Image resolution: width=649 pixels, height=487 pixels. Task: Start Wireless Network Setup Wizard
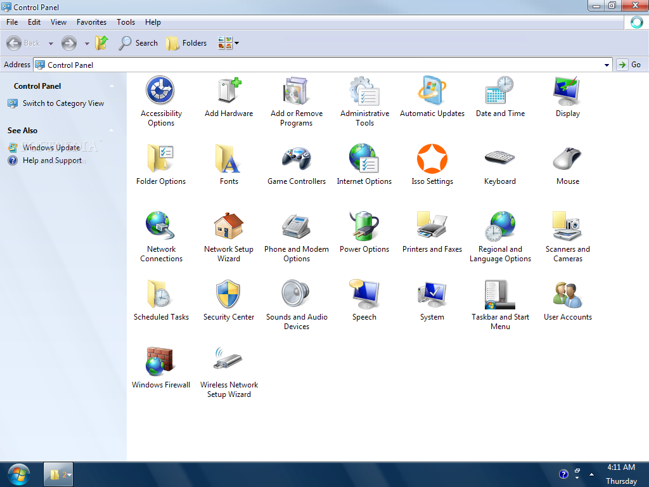tap(228, 373)
